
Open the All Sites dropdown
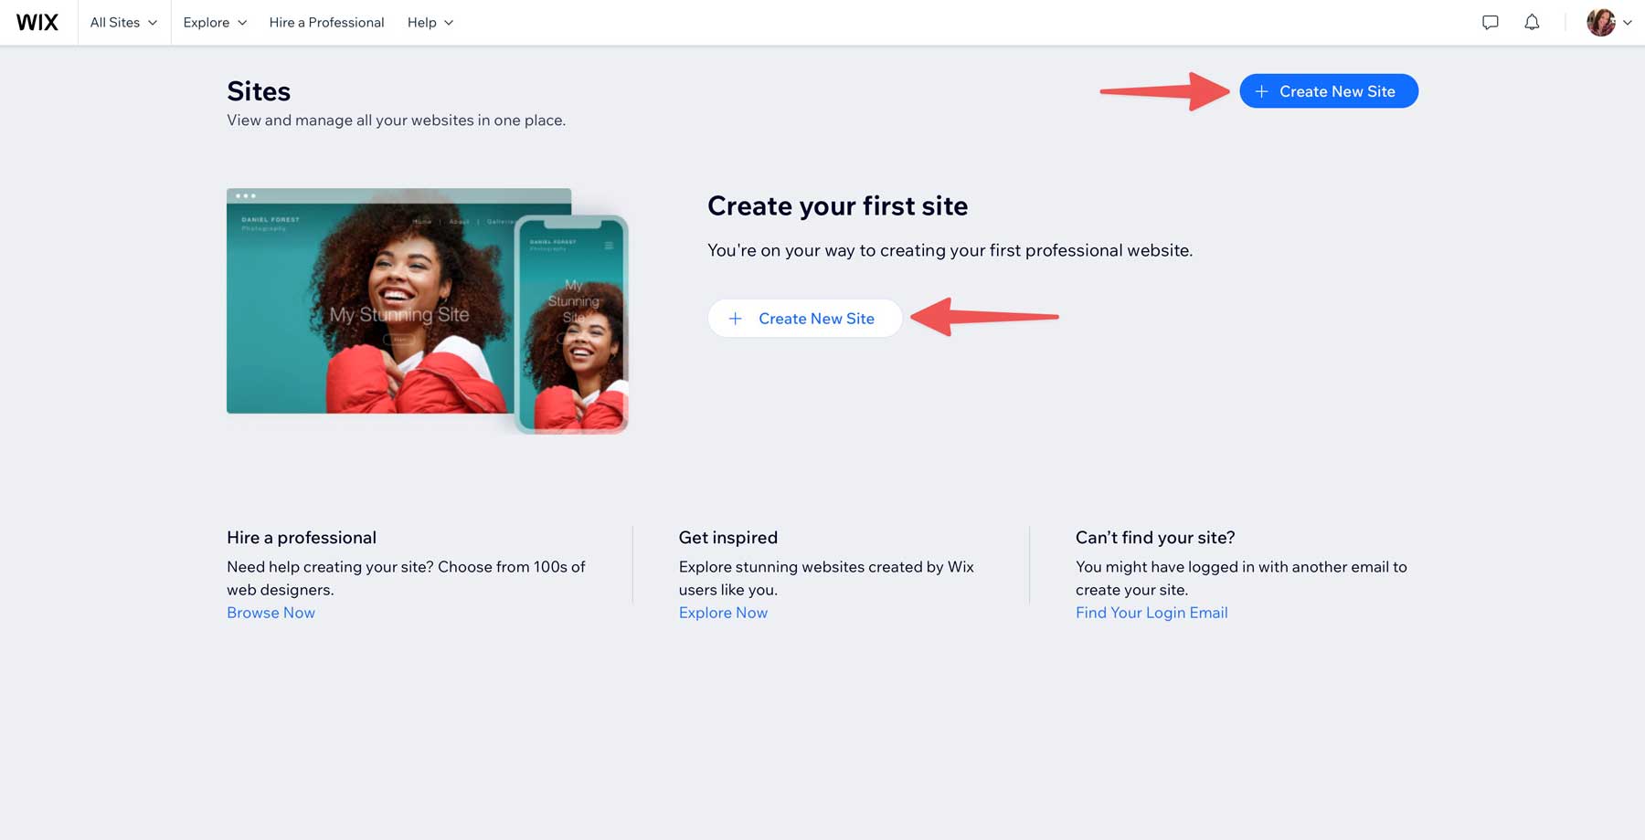point(123,22)
